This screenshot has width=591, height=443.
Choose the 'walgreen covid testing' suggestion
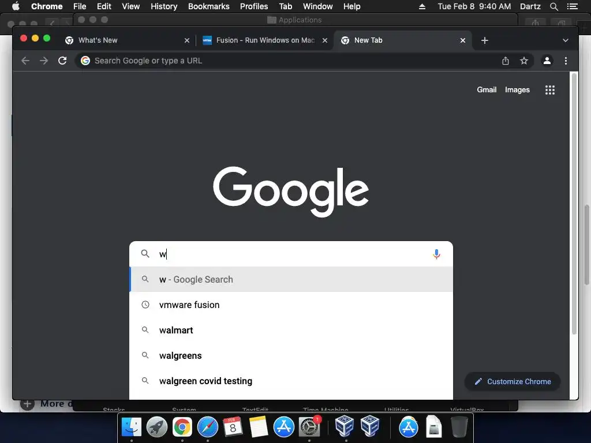291,381
